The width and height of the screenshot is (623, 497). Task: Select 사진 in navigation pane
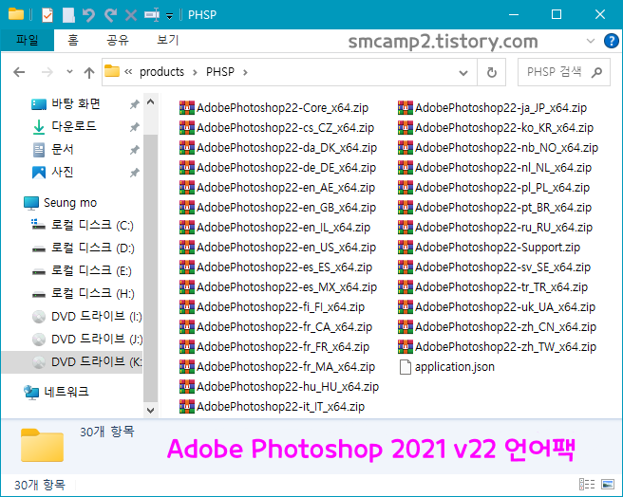click(63, 173)
